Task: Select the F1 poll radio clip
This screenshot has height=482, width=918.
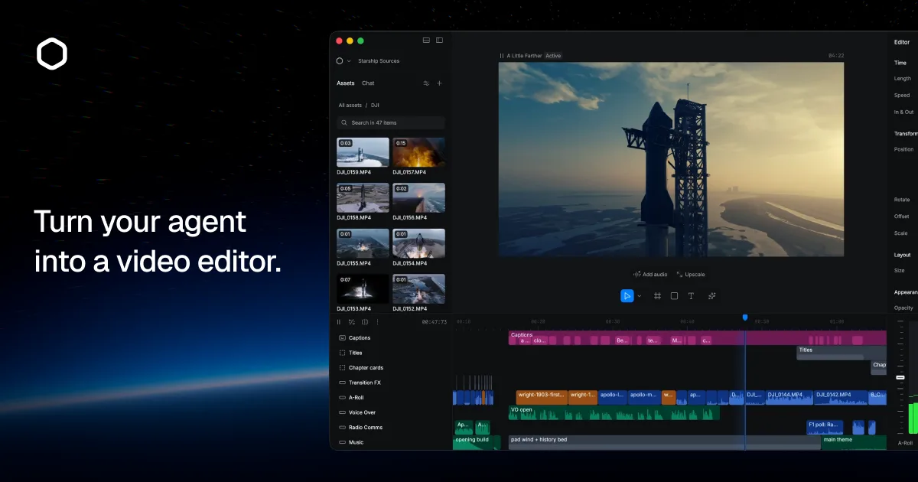Action: pyautogui.click(x=825, y=427)
